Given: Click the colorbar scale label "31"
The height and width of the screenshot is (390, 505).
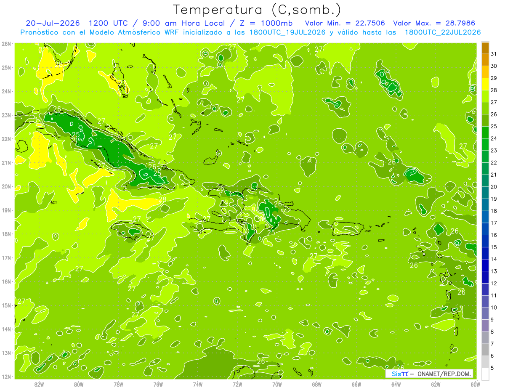Looking at the screenshot, I should point(494,54).
